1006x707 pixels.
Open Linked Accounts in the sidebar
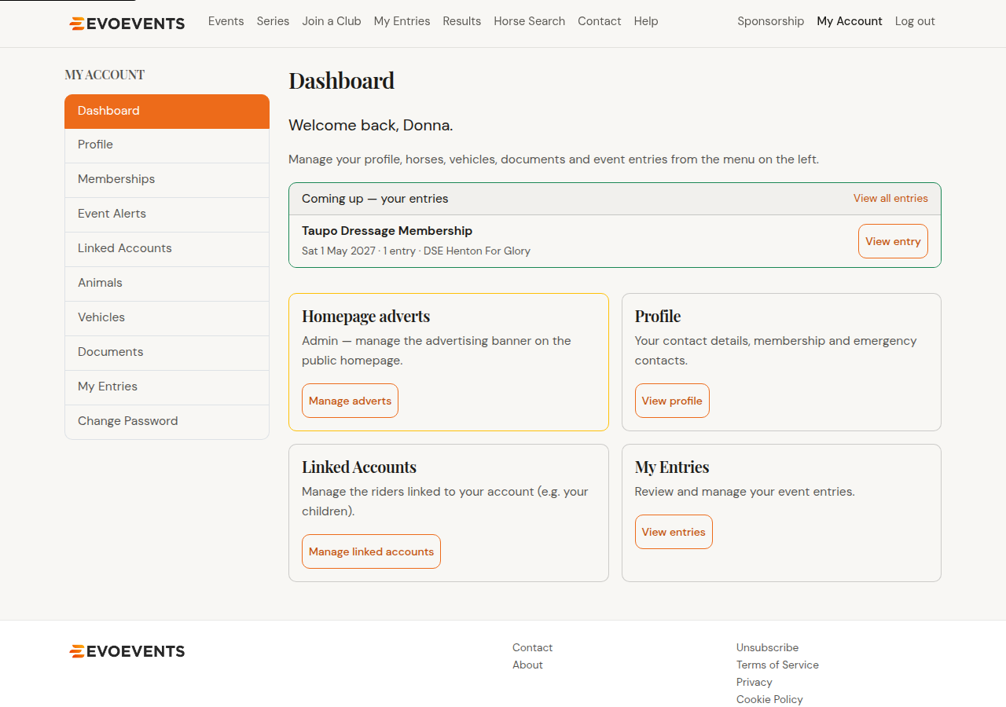click(167, 248)
